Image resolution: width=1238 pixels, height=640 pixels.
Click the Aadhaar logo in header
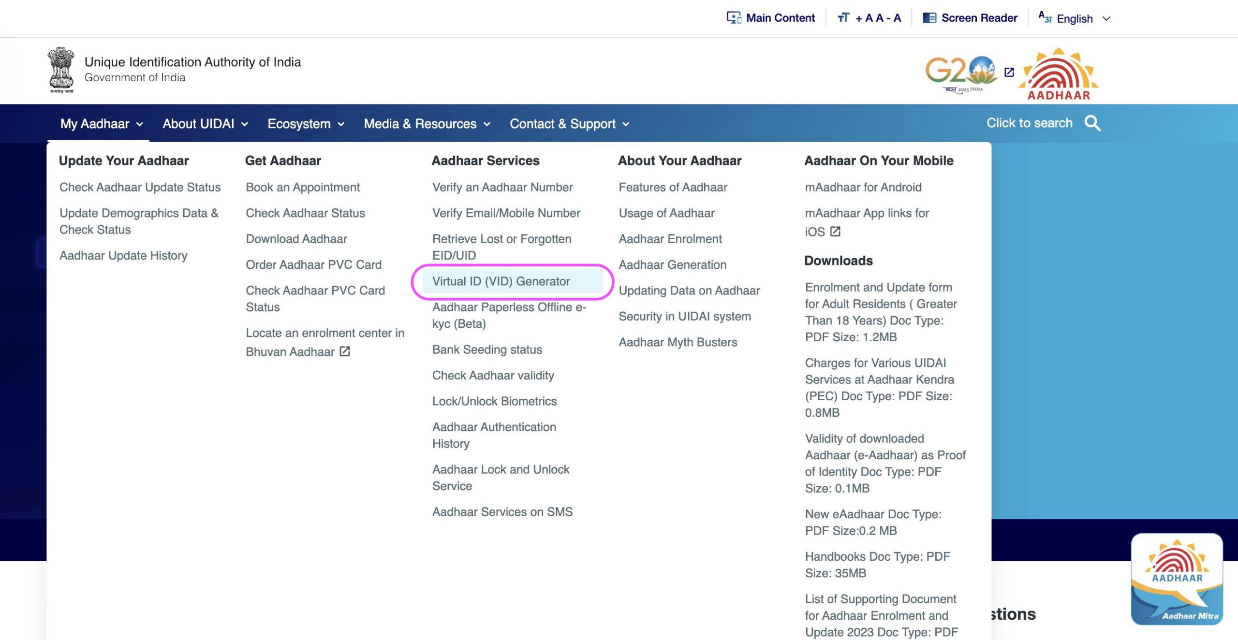pos(1059,73)
